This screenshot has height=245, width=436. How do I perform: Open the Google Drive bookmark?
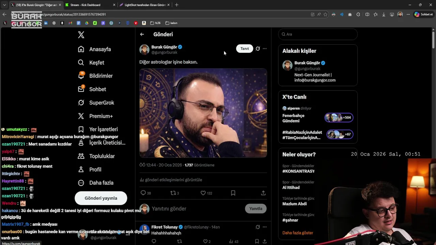(87, 23)
